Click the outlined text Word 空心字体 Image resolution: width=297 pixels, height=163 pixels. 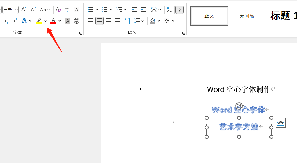[x=239, y=110]
